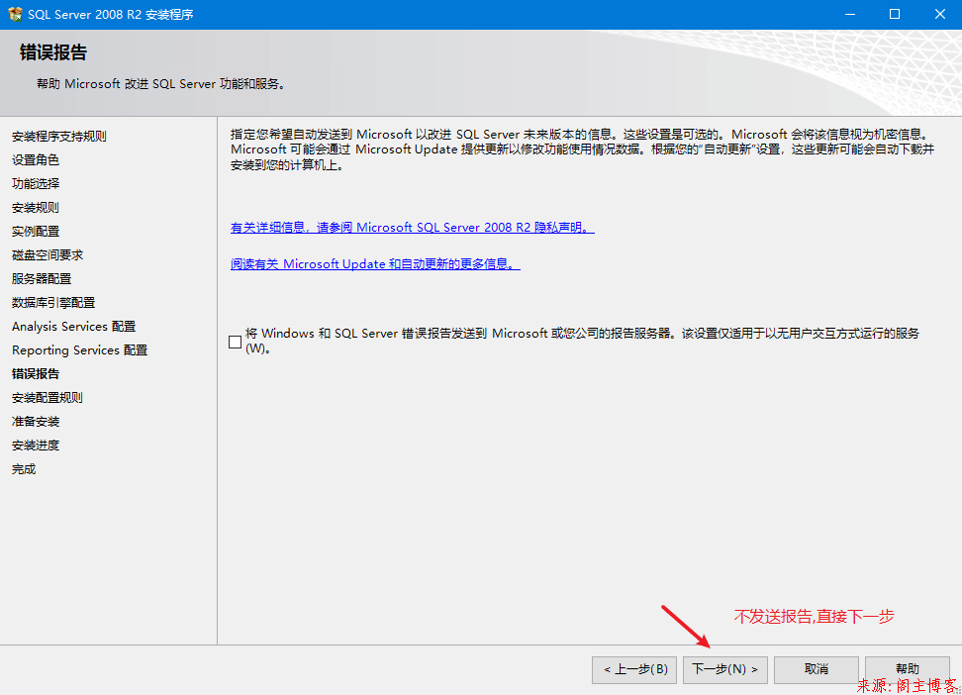Select the 完成 step in sidebar
Image resolution: width=962 pixels, height=695 pixels.
[x=24, y=469]
